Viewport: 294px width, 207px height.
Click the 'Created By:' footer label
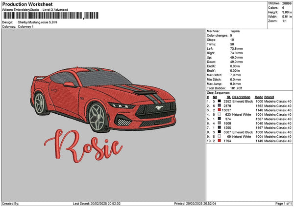[10, 204]
